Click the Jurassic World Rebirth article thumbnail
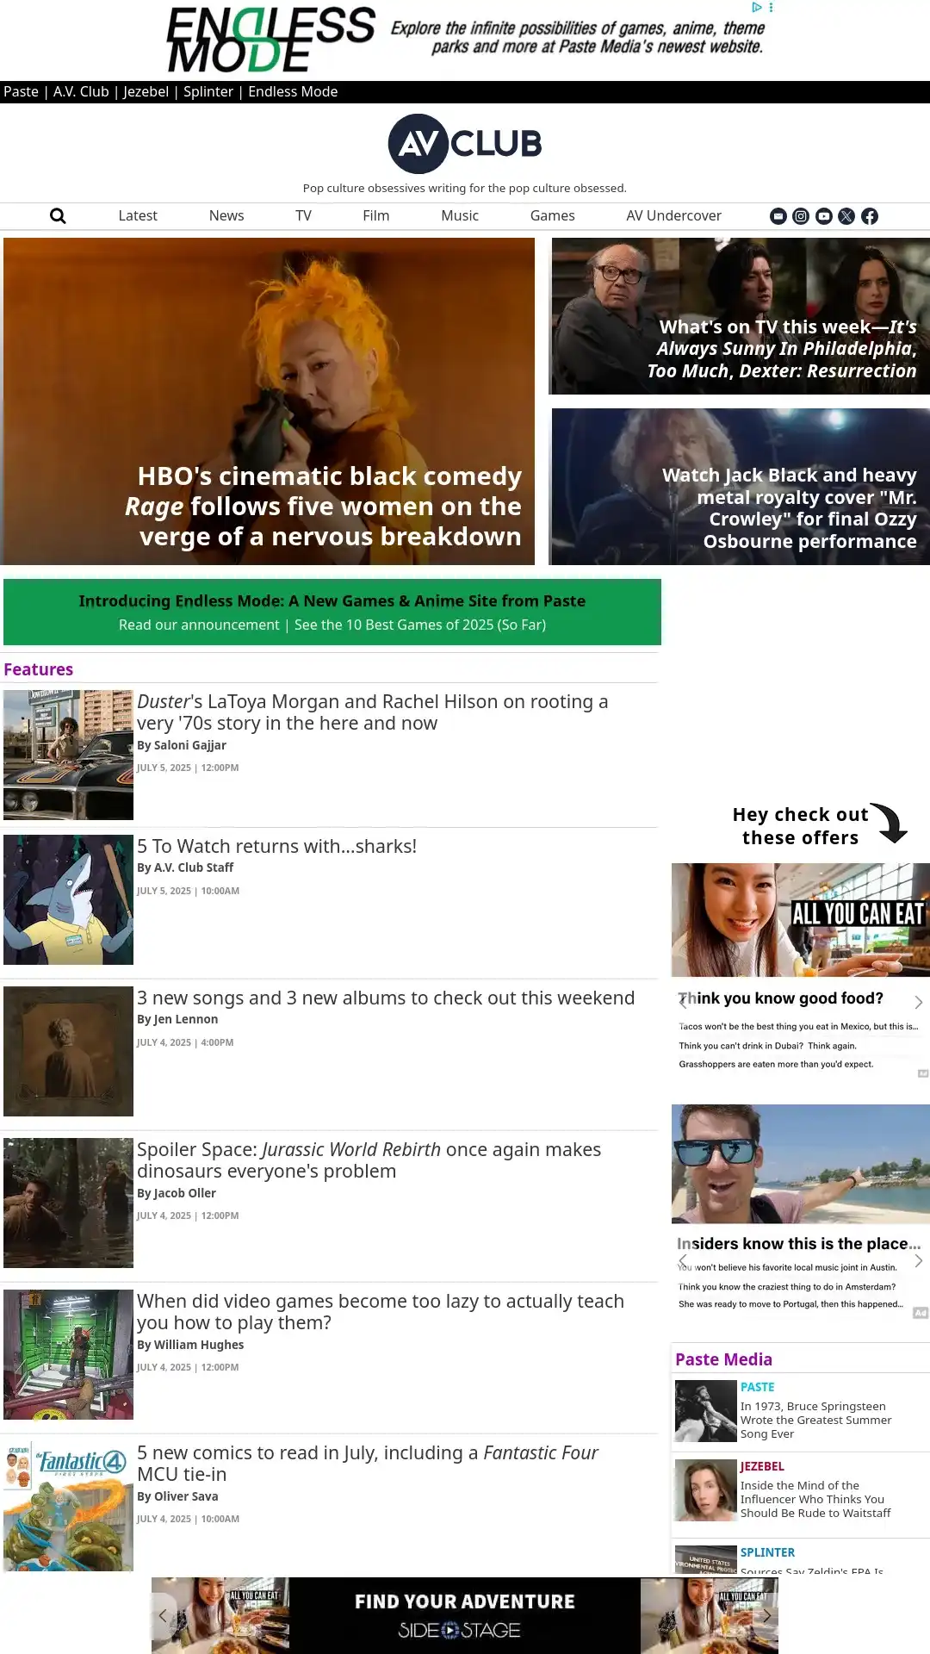 pos(68,1203)
